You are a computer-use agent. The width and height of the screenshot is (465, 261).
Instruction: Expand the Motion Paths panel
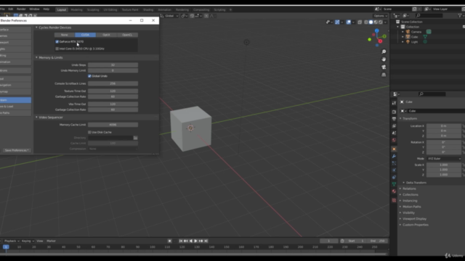(412, 207)
